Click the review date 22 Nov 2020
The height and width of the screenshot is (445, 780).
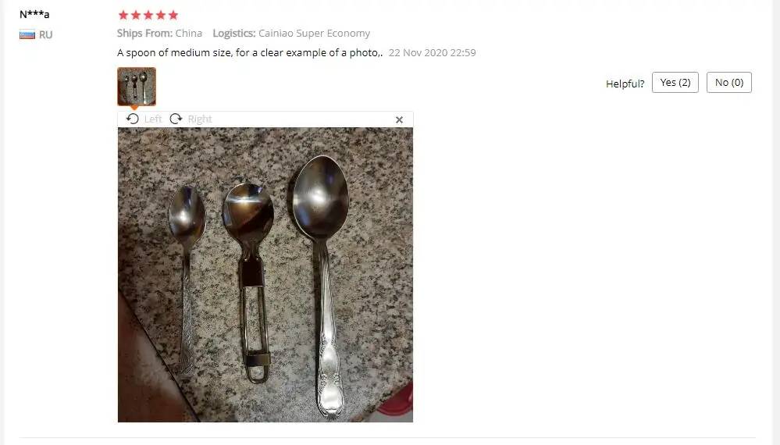[432, 53]
